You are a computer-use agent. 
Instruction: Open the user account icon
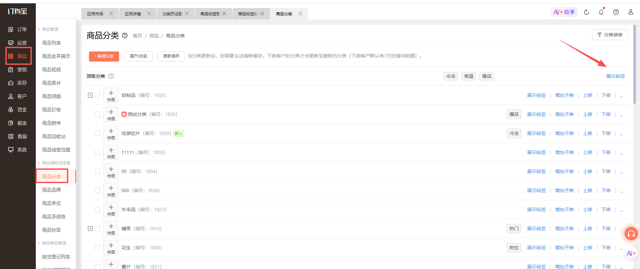click(x=631, y=12)
